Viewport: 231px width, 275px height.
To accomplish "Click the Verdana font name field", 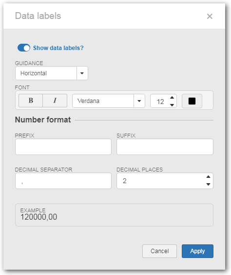I will pos(103,101).
